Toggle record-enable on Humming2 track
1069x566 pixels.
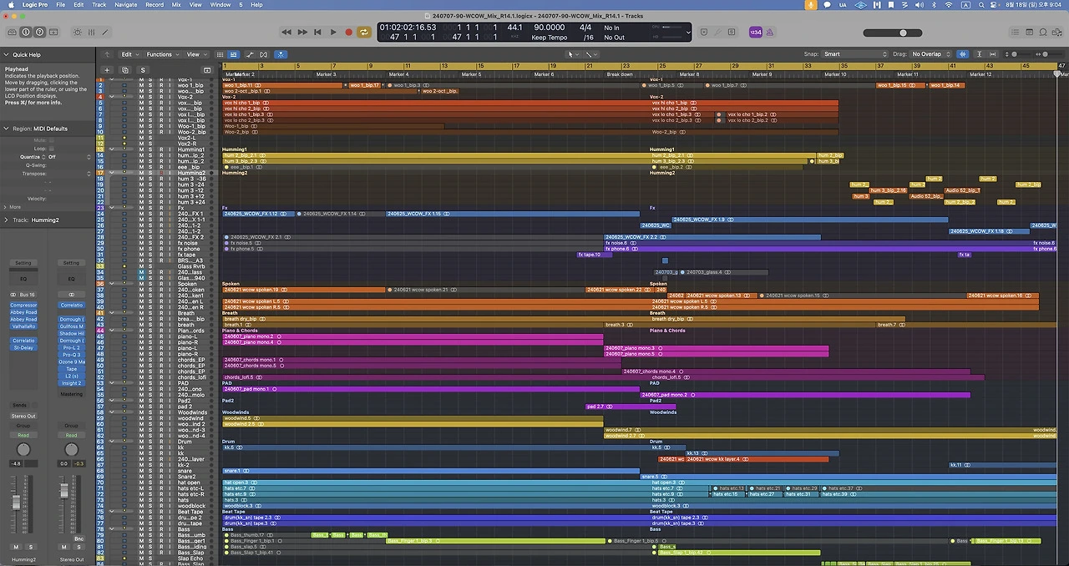[x=161, y=173]
